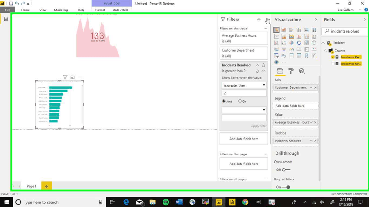Choose the Funnel visualization
The width and height of the screenshot is (370, 208).
click(x=284, y=49)
